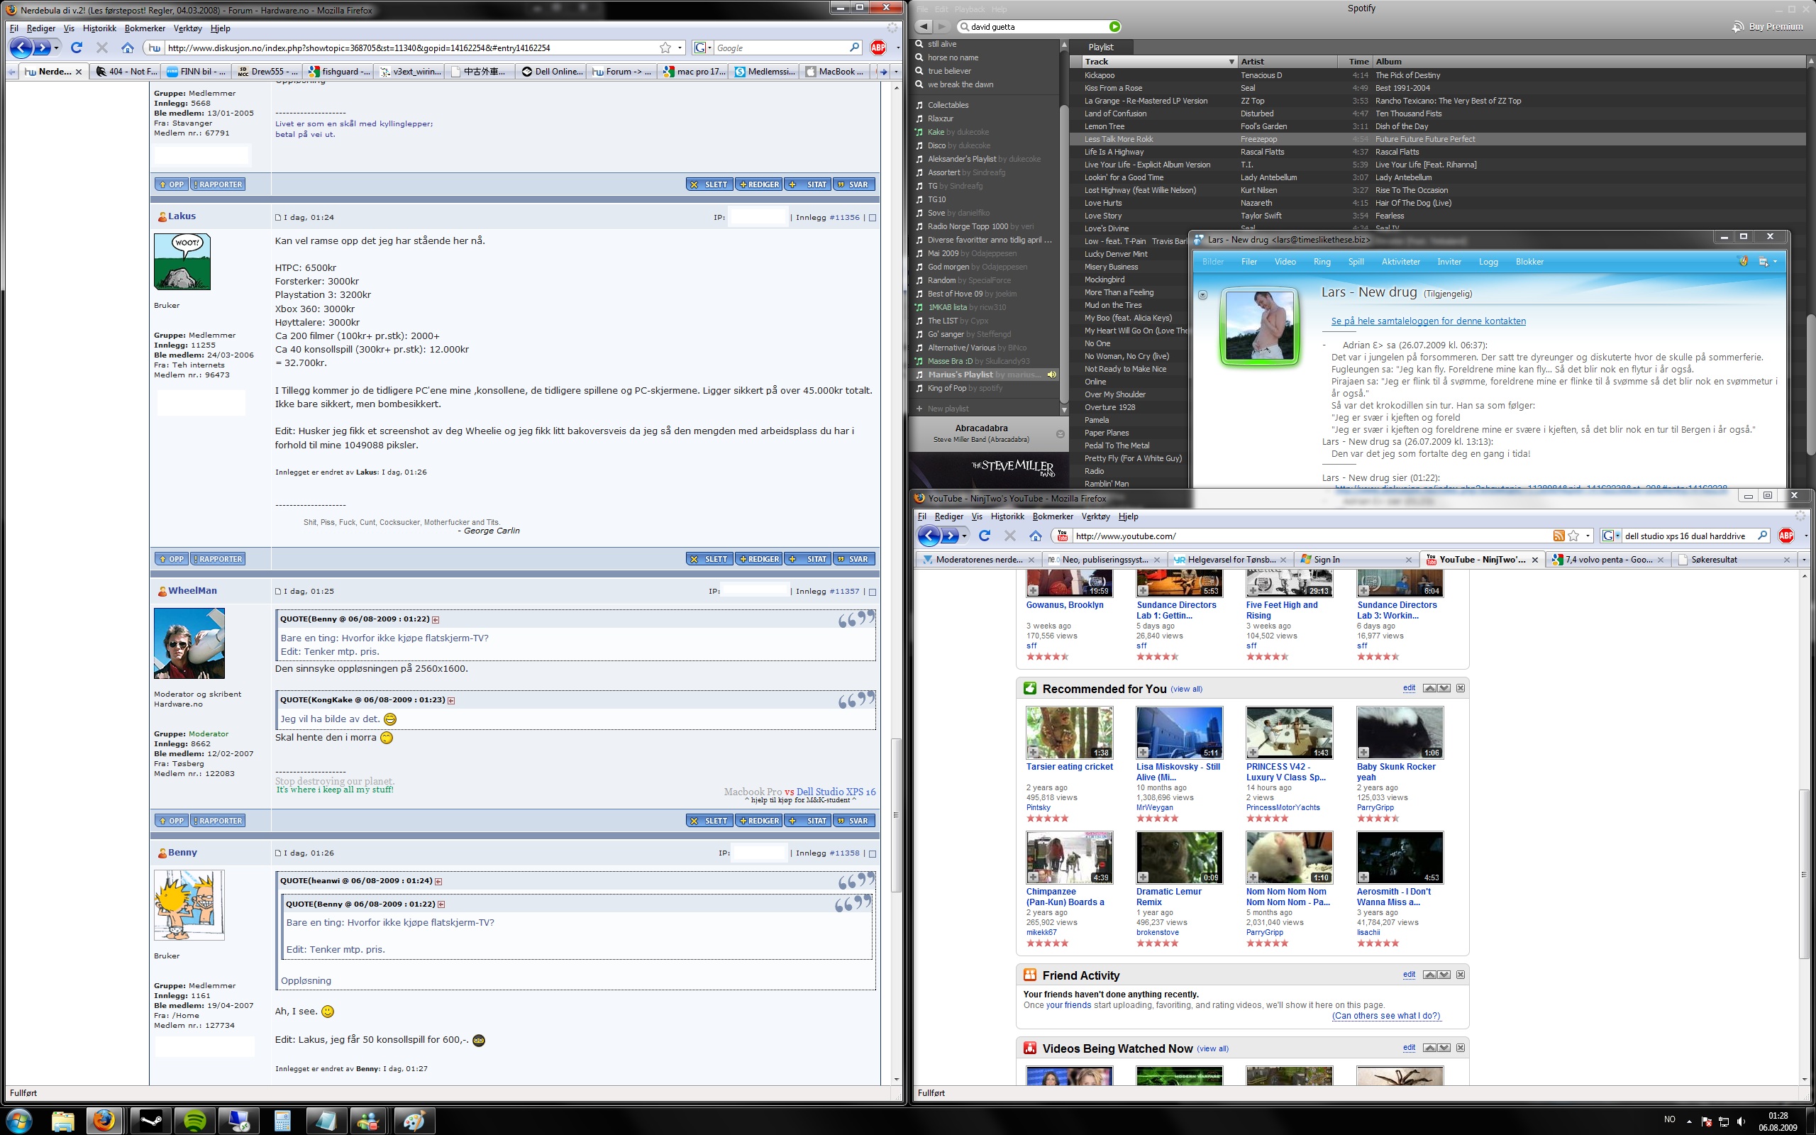This screenshot has height=1135, width=1816.
Task: Open the calculator icon on the taskbar
Action: [282, 1121]
